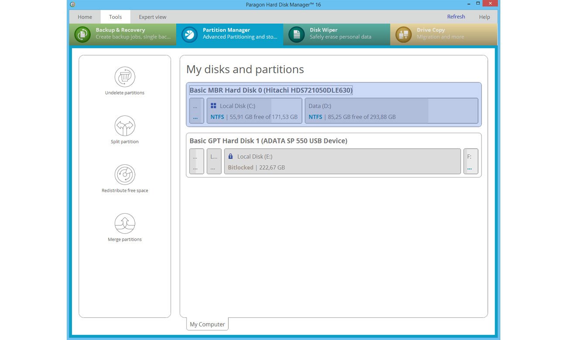Open the Home tab

[85, 17]
